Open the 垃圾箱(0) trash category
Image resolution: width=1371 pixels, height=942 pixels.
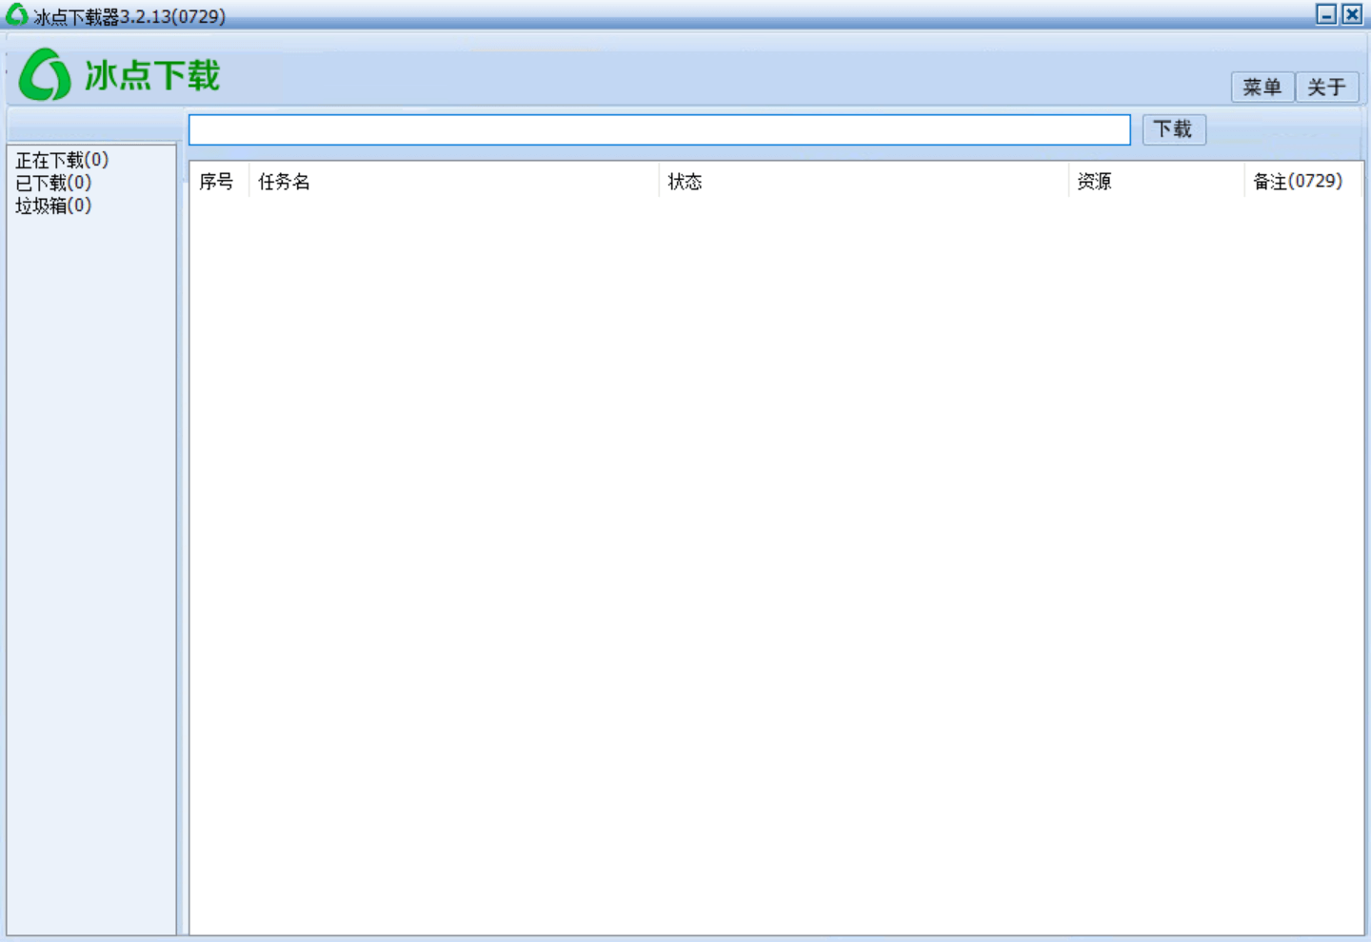tap(51, 205)
